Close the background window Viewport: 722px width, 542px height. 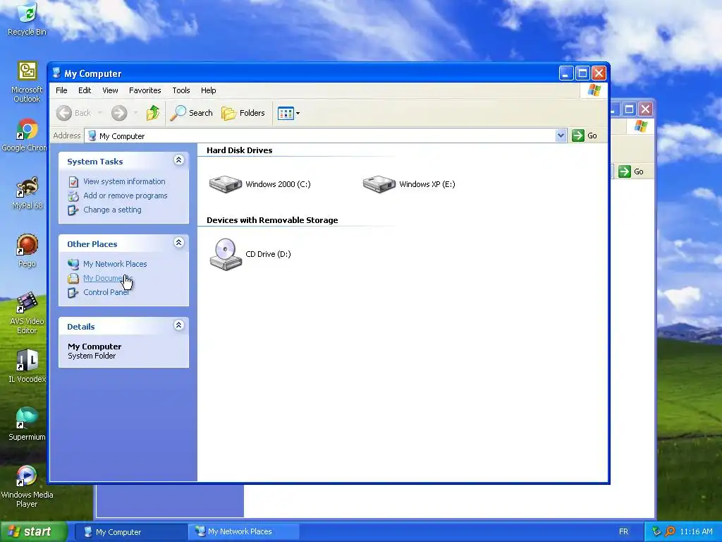point(646,109)
